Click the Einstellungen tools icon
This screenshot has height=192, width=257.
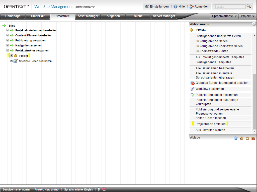click(x=147, y=7)
